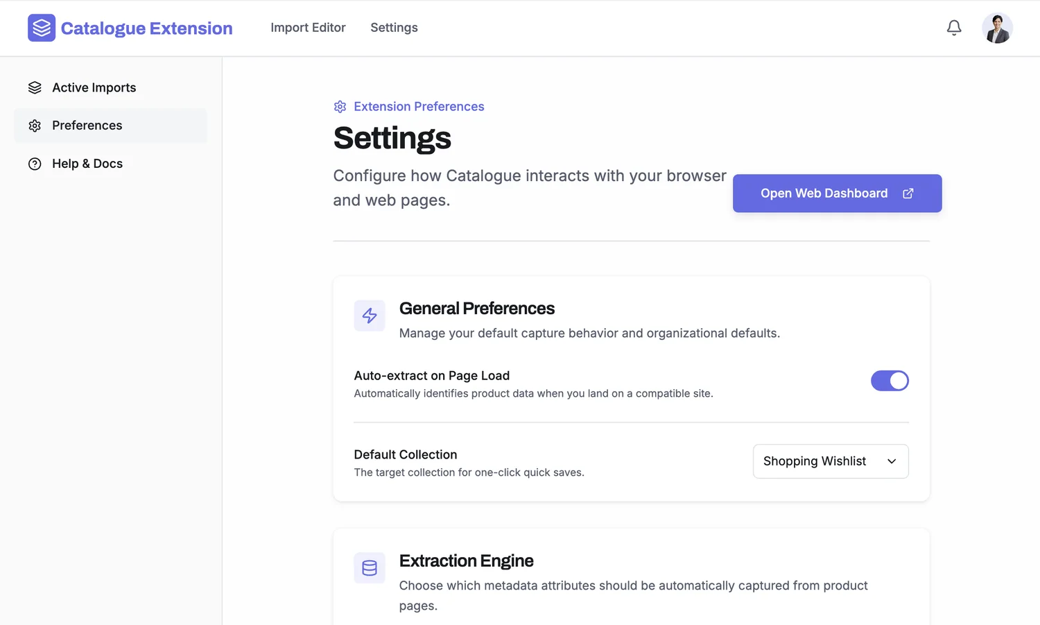Viewport: 1040px width, 625px height.
Task: Select Active Imports in the sidebar
Action: point(111,87)
